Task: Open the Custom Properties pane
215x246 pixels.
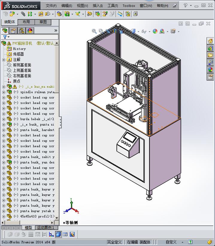Action: pyautogui.click(x=210, y=77)
